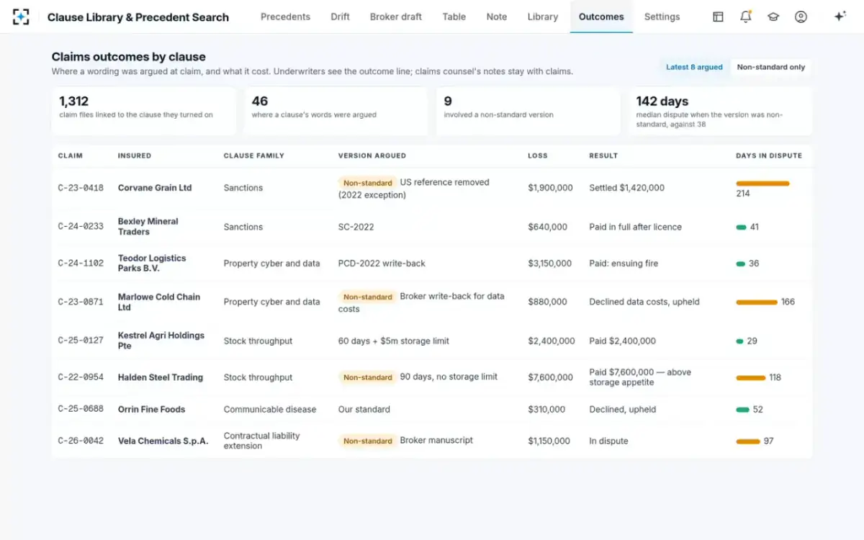This screenshot has height=540, width=864.
Task: Sort by the Clause Family column header
Action: click(254, 156)
